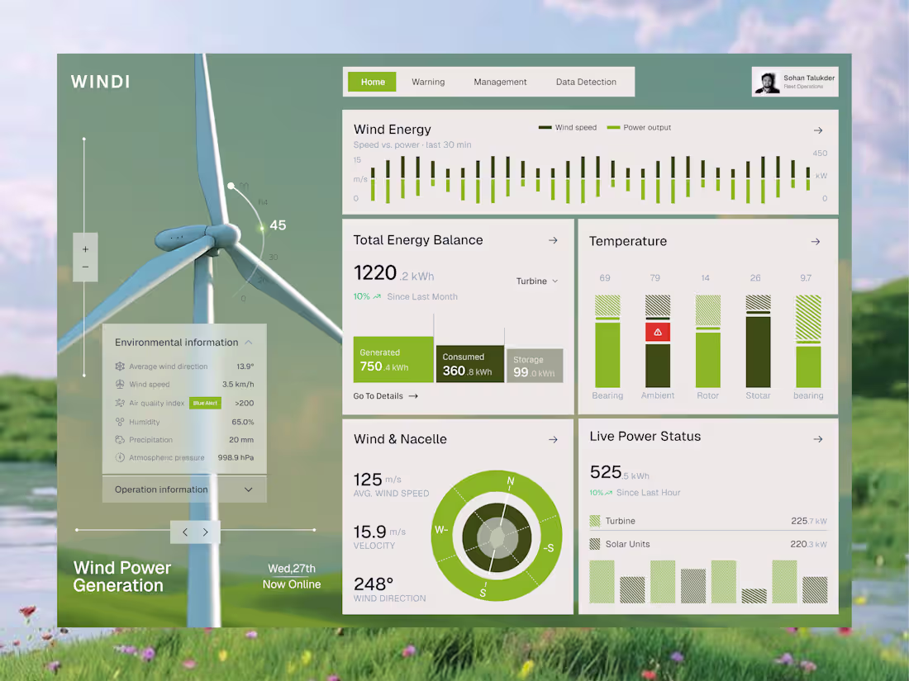
Task: Click the Turbine 225.7 kW value
Action: (x=809, y=521)
